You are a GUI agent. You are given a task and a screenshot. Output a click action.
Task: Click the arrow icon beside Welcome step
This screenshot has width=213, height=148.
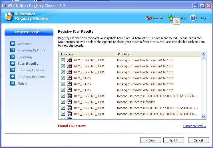click(13, 43)
